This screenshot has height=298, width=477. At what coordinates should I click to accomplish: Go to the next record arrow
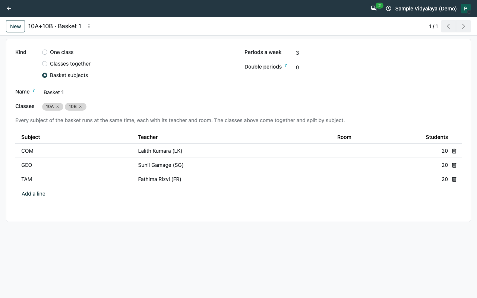tap(464, 26)
